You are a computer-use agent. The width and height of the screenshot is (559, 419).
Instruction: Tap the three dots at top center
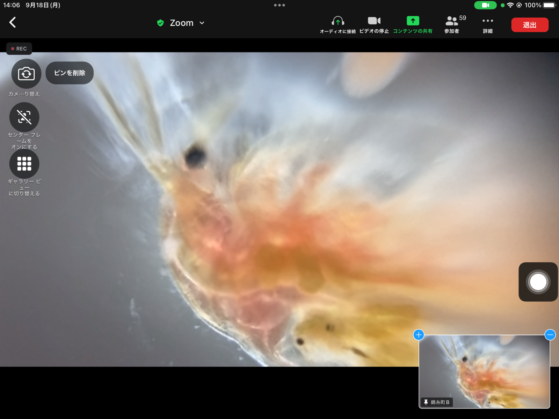(279, 5)
